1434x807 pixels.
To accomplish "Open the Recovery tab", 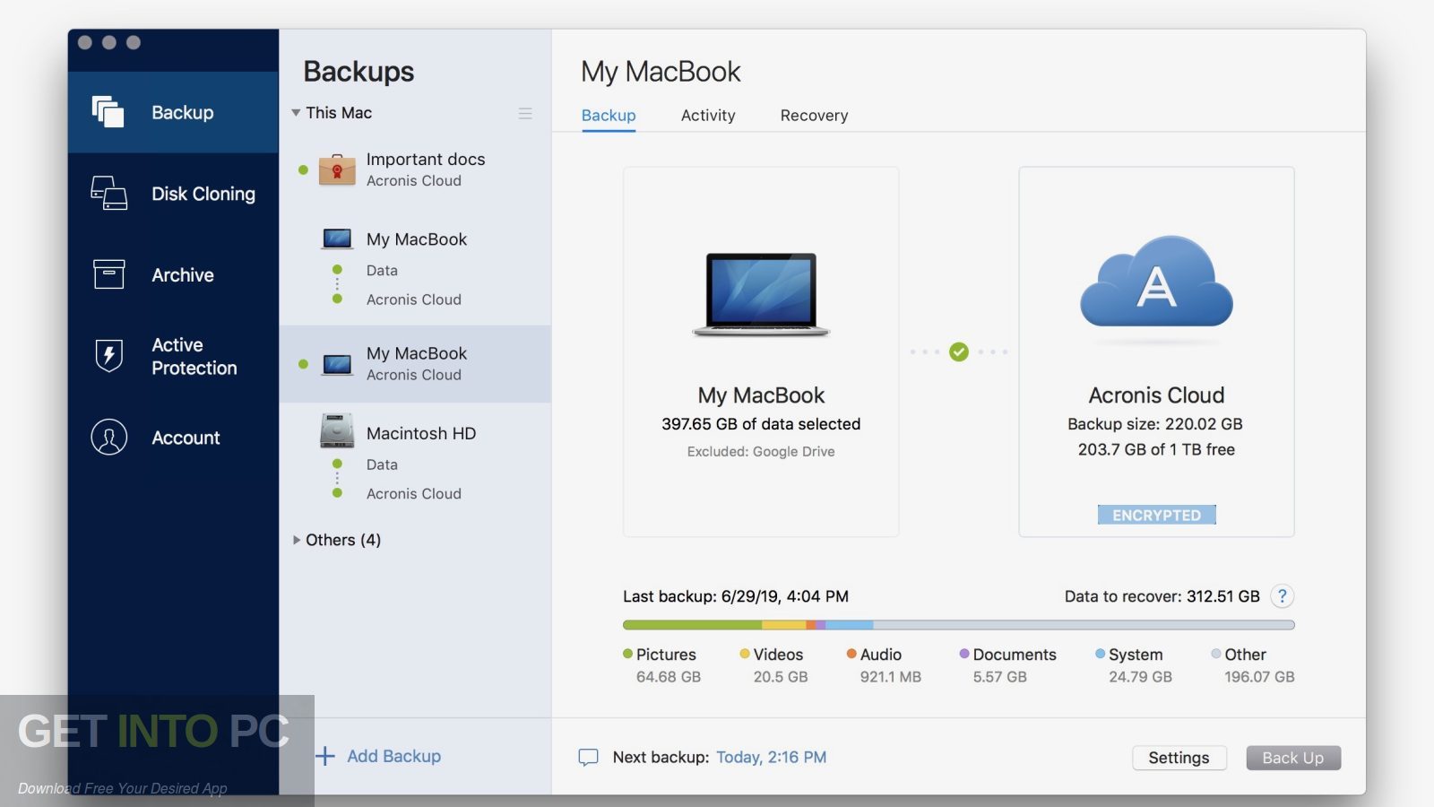I will pos(813,115).
